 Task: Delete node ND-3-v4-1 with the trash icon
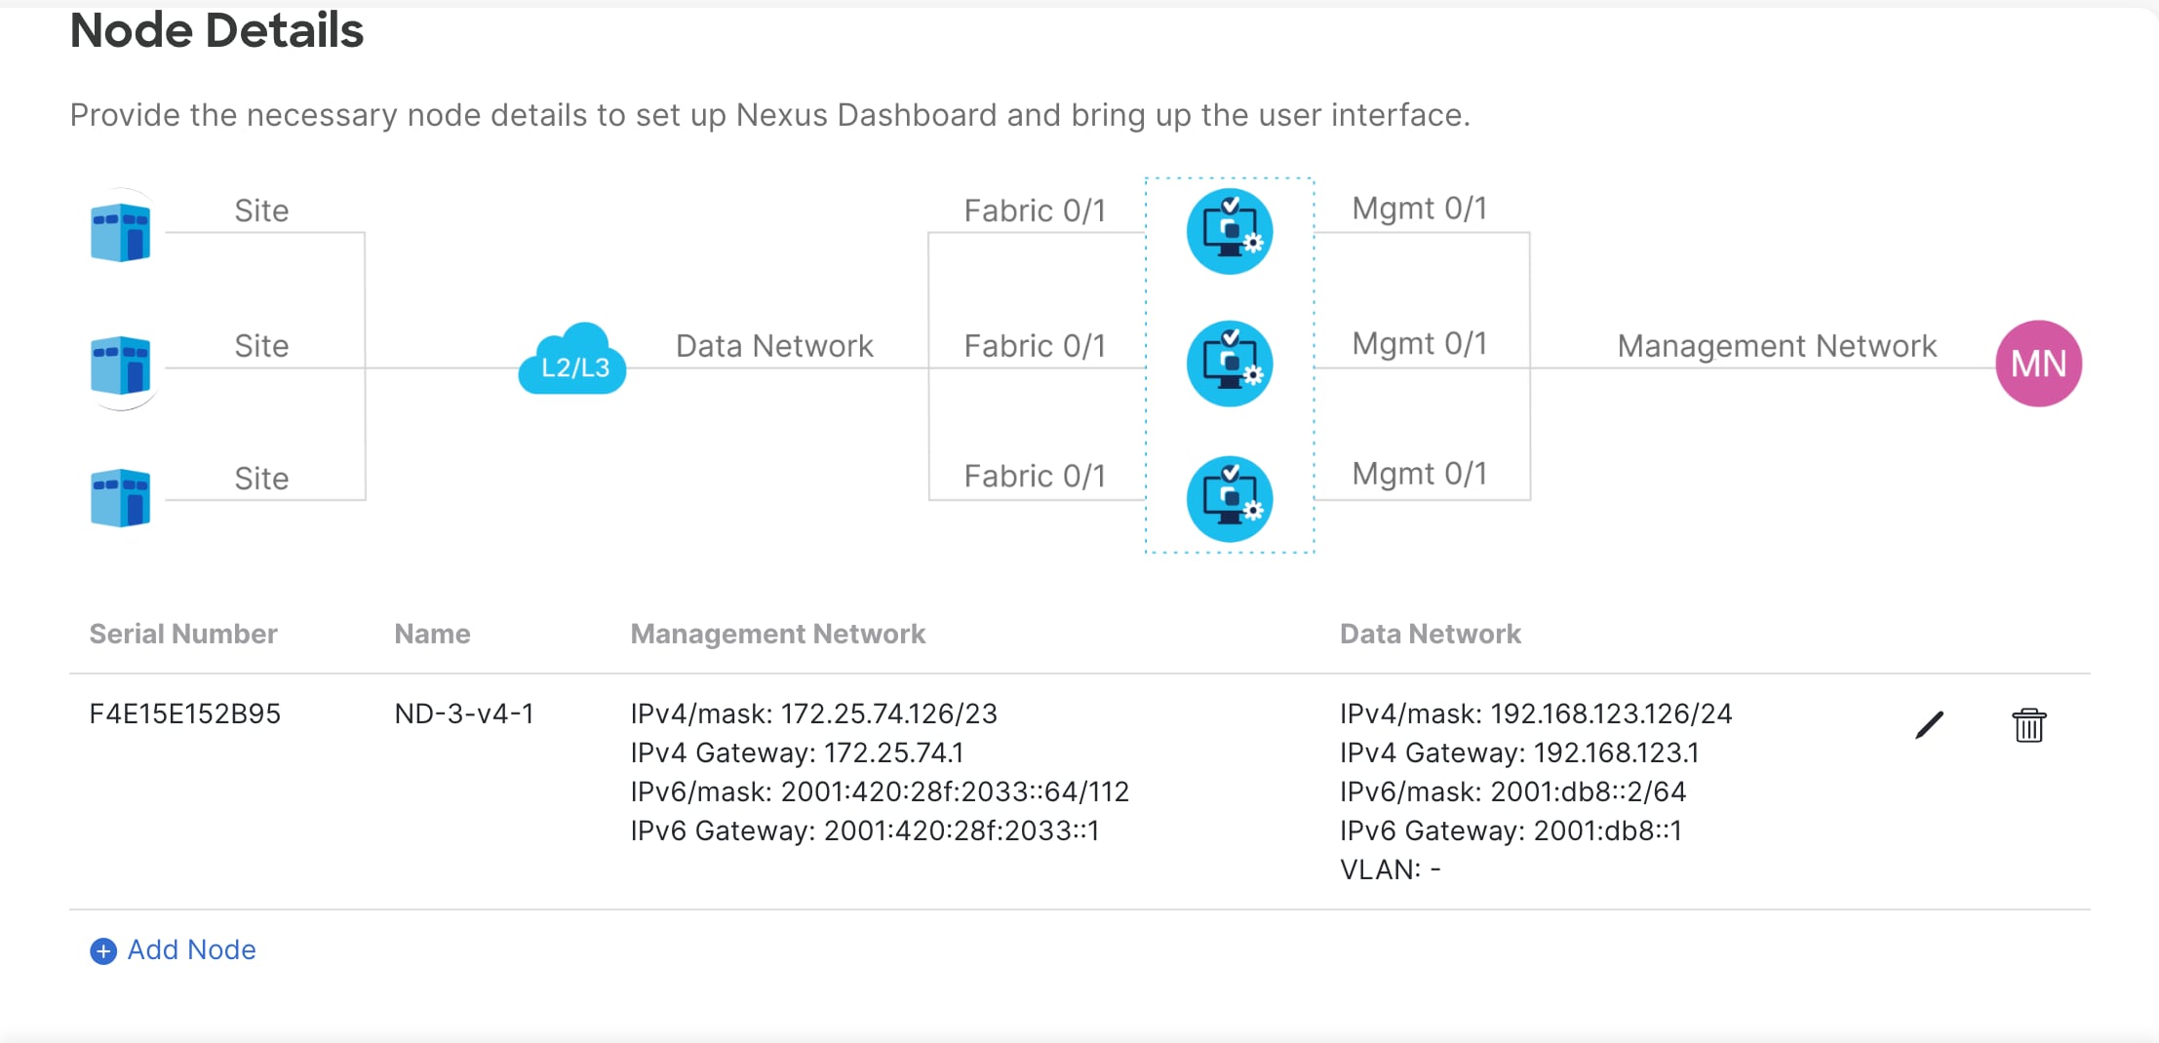pos(2028,725)
